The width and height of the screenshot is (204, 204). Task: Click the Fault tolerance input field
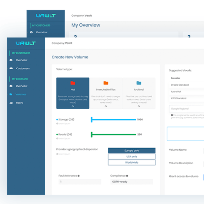(x=80, y=182)
